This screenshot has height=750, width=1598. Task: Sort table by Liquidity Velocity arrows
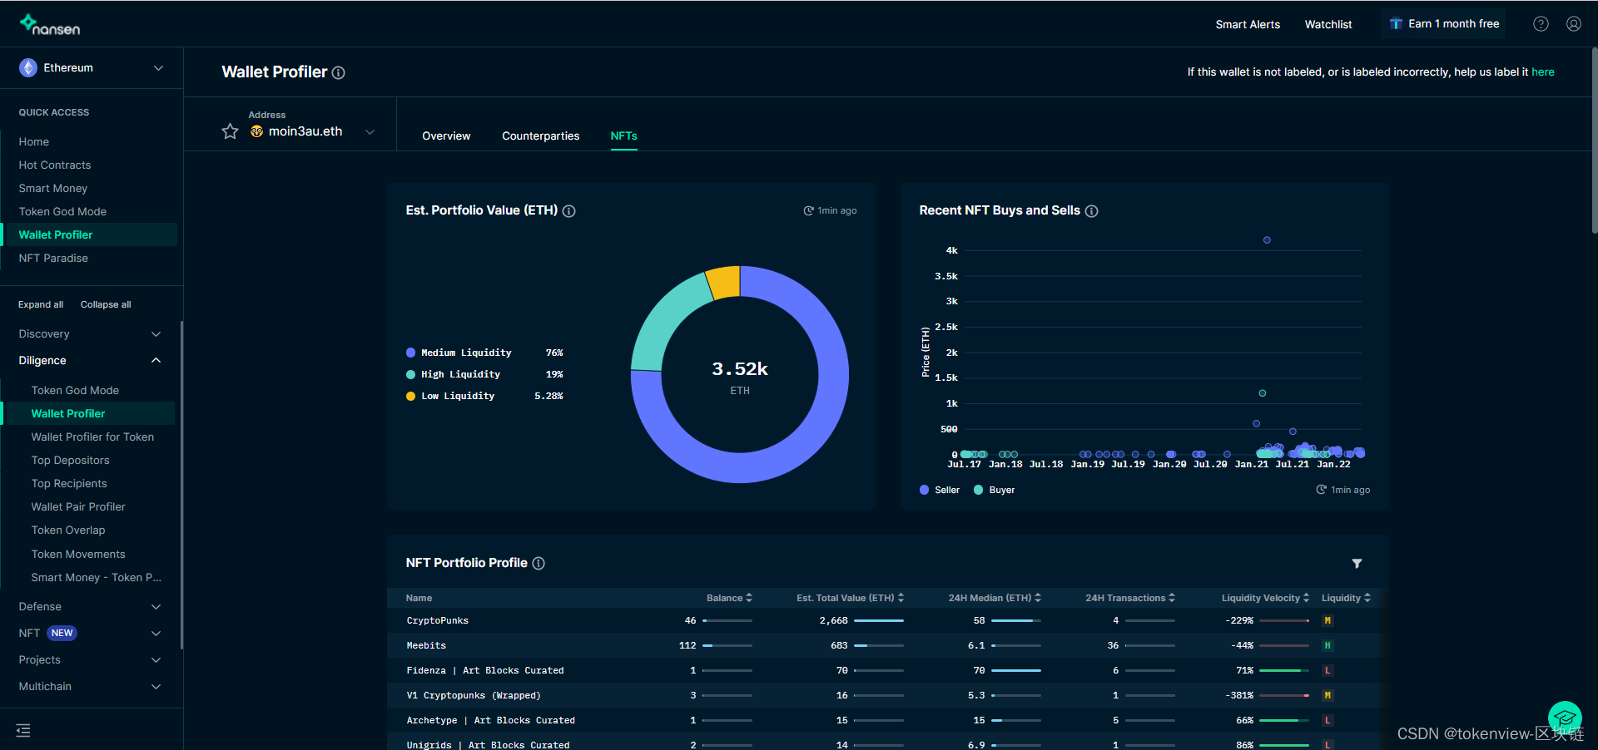point(1306,598)
